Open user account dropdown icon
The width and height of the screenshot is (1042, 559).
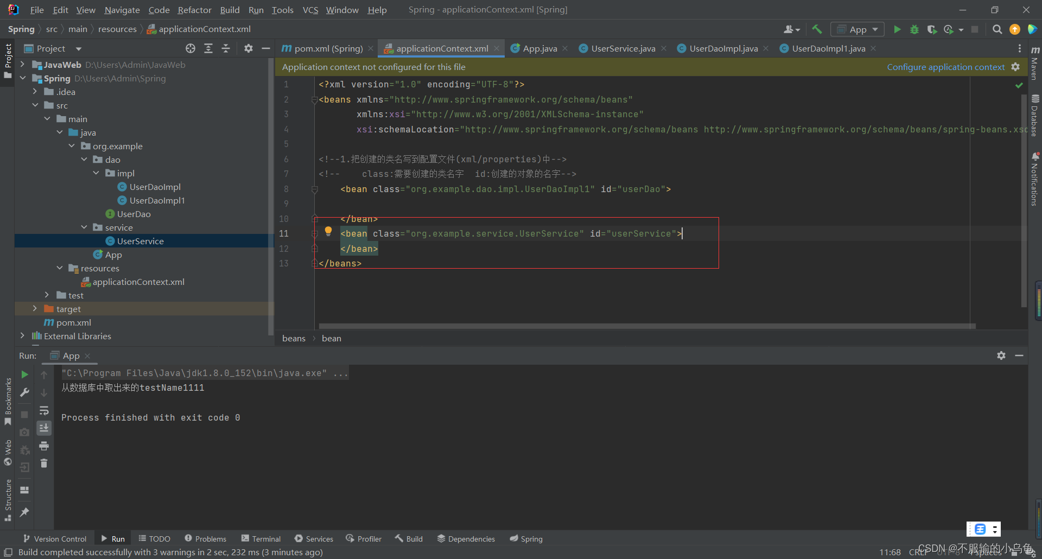[792, 29]
